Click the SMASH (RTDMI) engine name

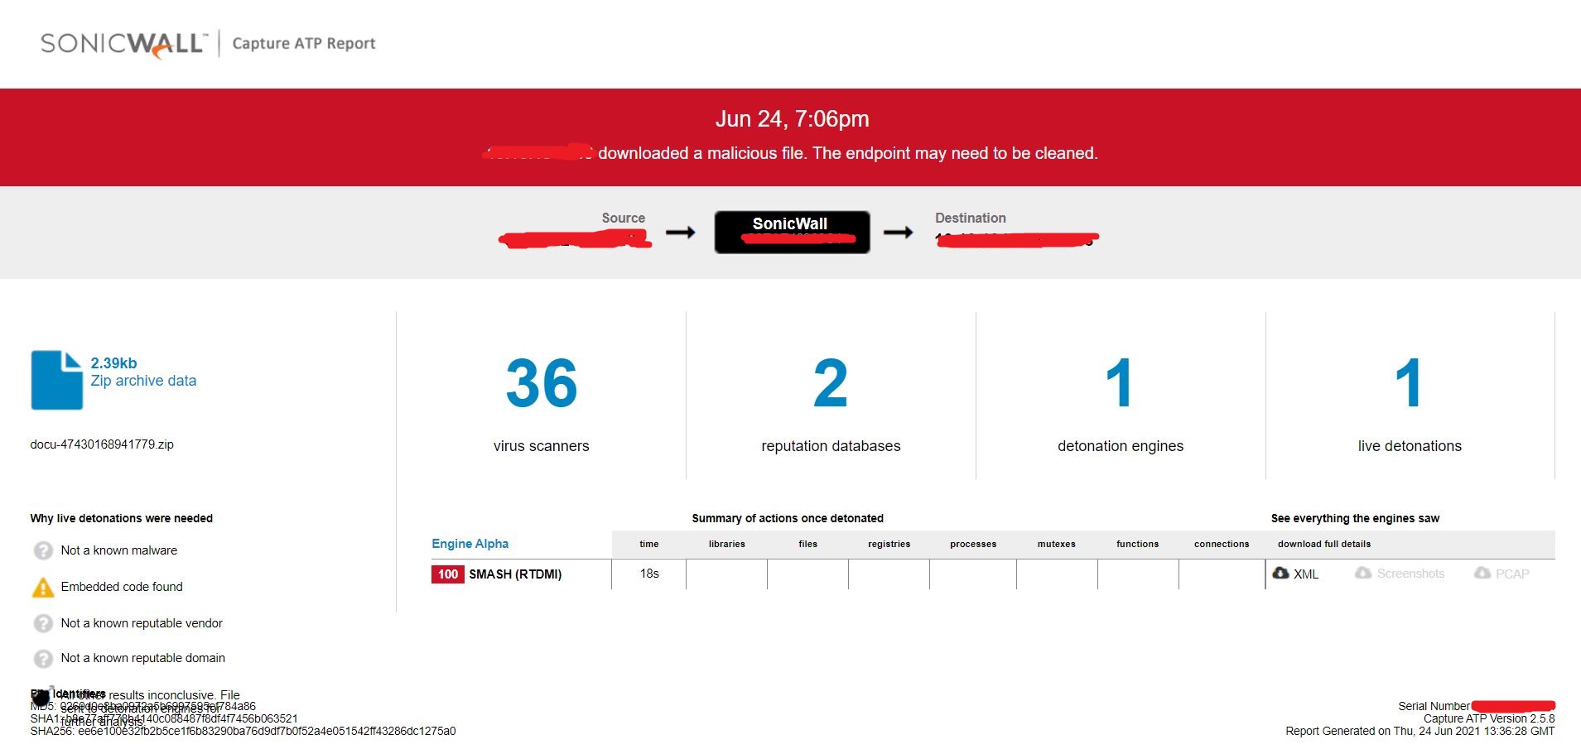pyautogui.click(x=515, y=574)
